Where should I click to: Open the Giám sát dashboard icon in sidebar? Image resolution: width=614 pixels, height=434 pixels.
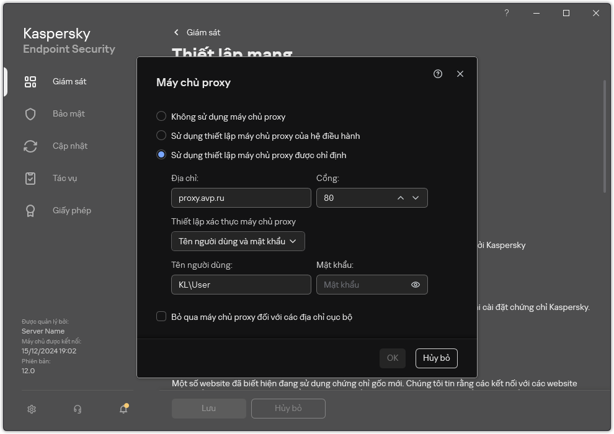click(30, 82)
